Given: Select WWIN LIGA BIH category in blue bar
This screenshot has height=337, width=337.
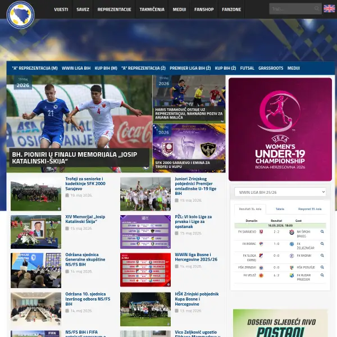Looking at the screenshot, I should [x=76, y=68].
